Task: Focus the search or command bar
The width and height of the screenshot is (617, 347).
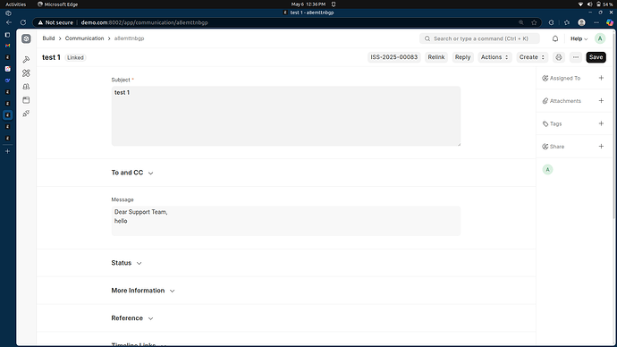Action: coord(479,38)
